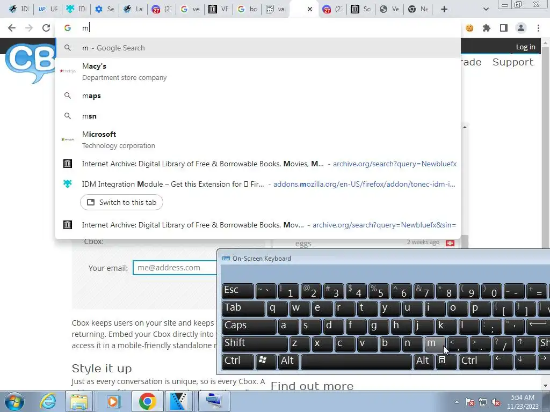Toggle the browser side panel icon
550x412 pixels.
(504, 28)
